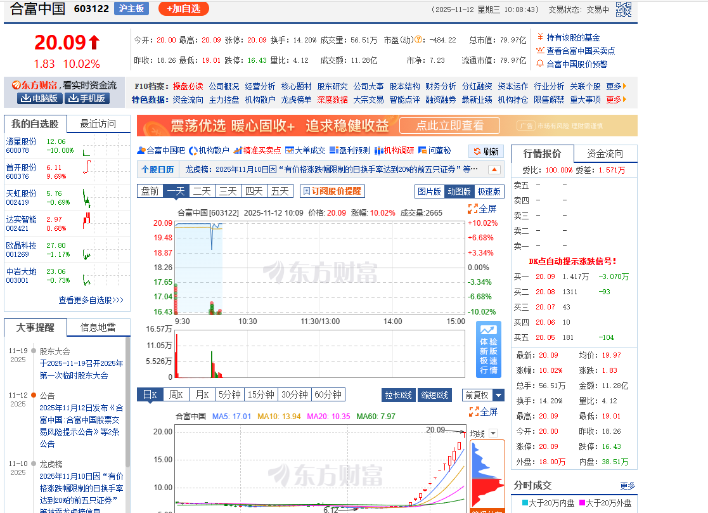Refresh quotes with 刷新 button

(486, 152)
